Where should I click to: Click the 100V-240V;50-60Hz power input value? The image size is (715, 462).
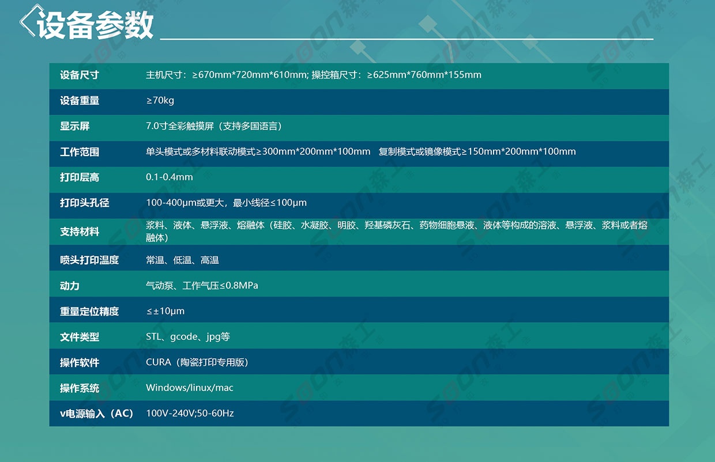pos(190,414)
